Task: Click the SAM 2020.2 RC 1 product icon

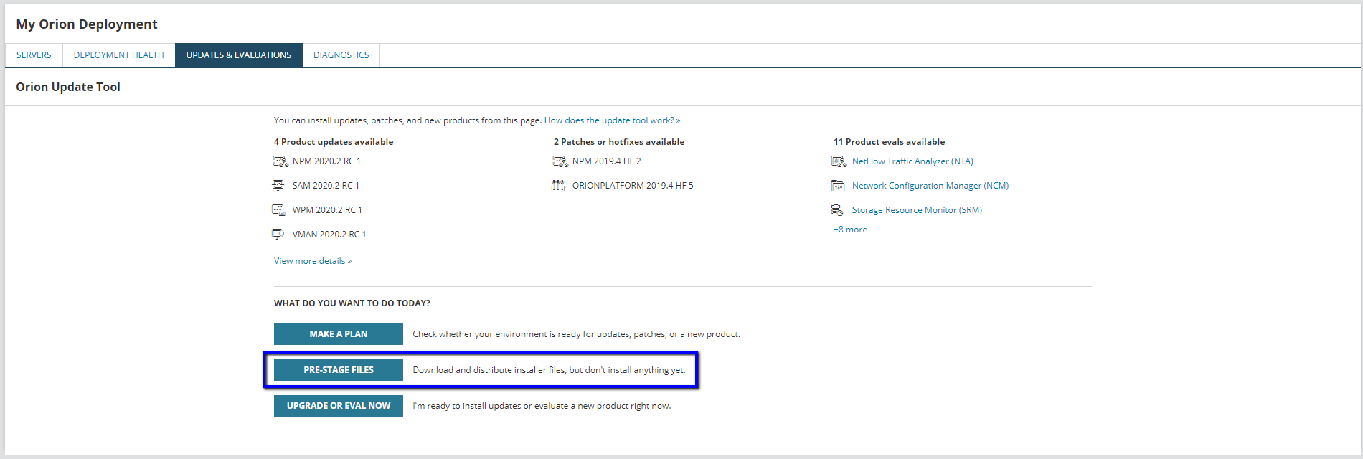Action: [278, 186]
